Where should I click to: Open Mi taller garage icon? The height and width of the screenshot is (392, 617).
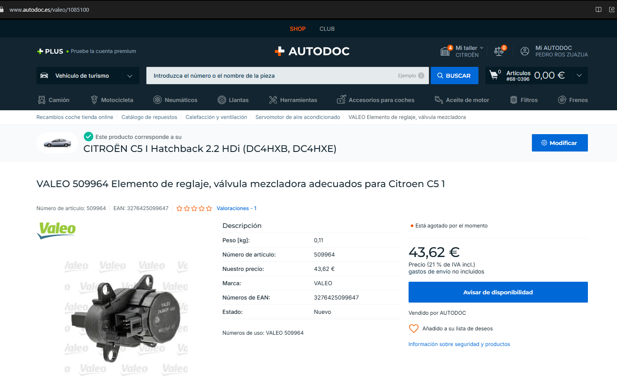pos(445,51)
